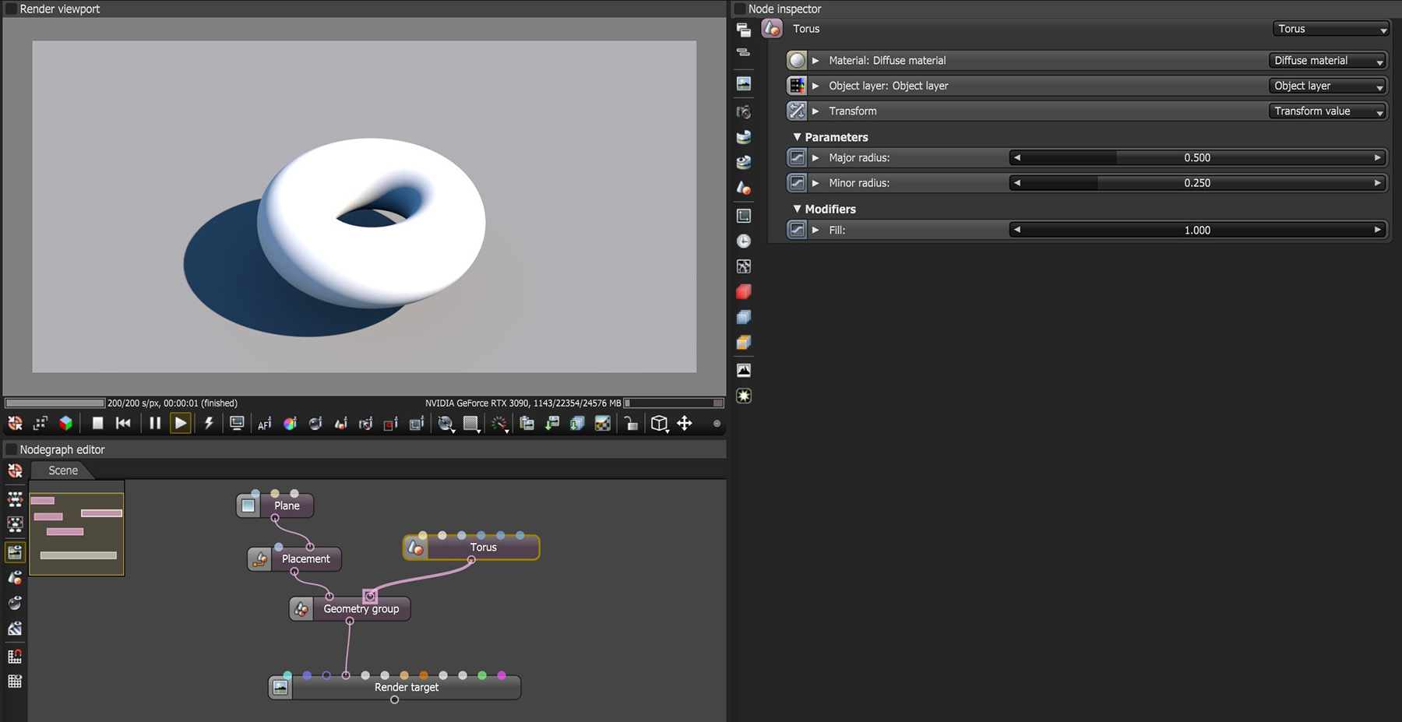Open the clay mode sphere dropdown icon

point(446,423)
